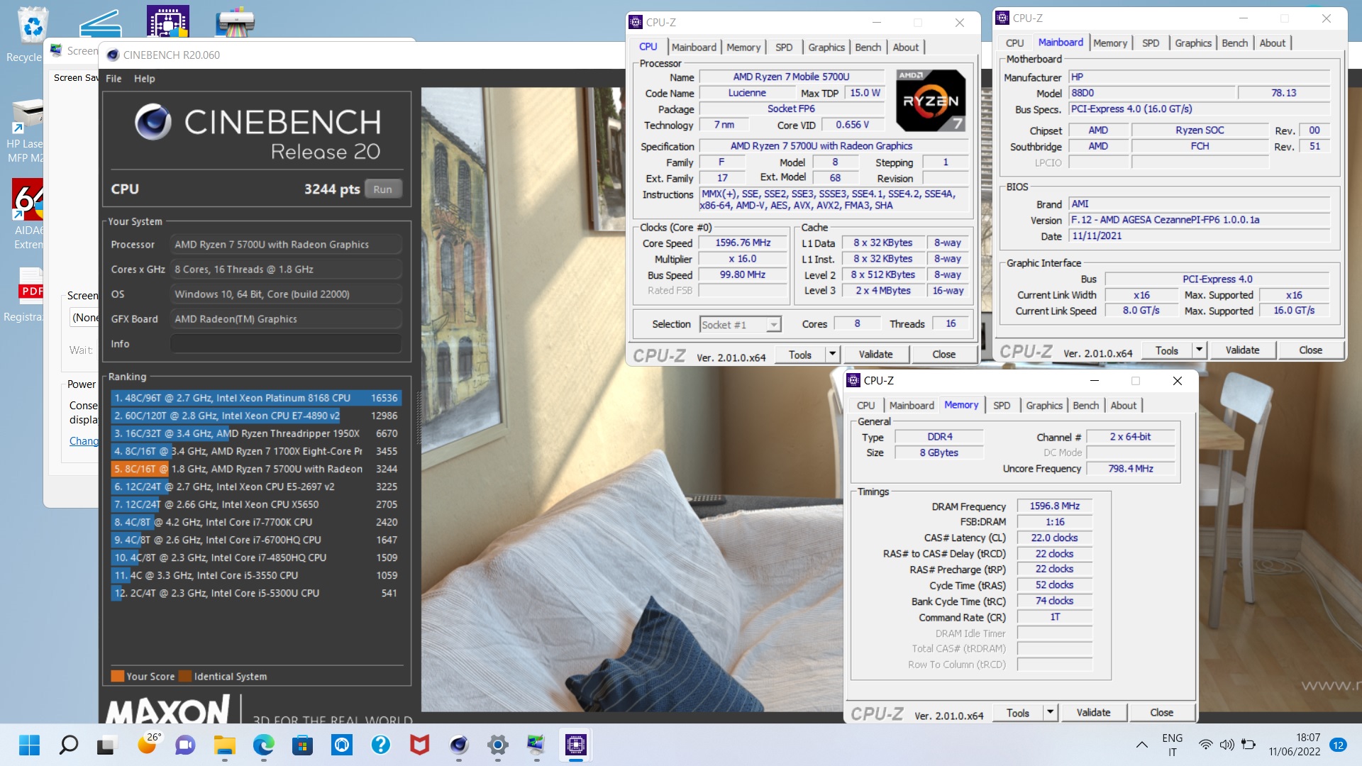Open Wi-Fi status in system tray
1362x766 pixels.
coord(1205,745)
